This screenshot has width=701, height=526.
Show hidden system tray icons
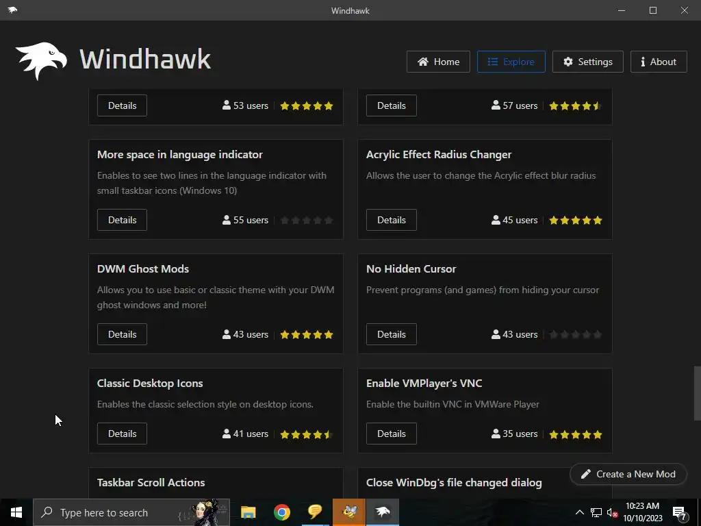tap(579, 512)
